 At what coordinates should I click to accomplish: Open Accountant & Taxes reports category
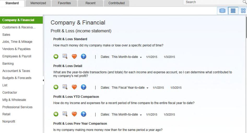16,71
